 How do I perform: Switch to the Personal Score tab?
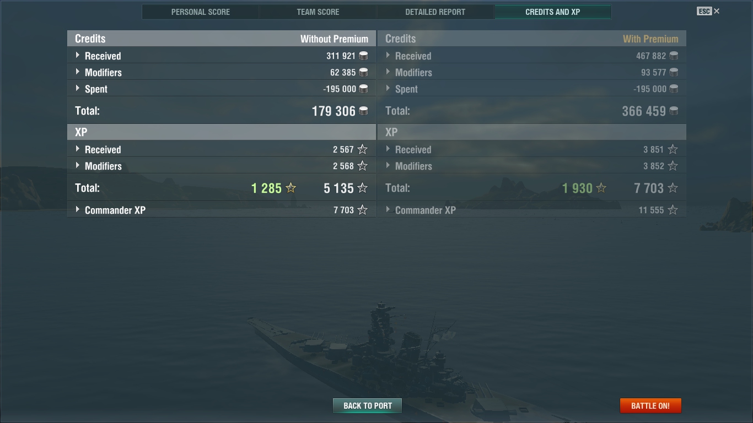[201, 12]
